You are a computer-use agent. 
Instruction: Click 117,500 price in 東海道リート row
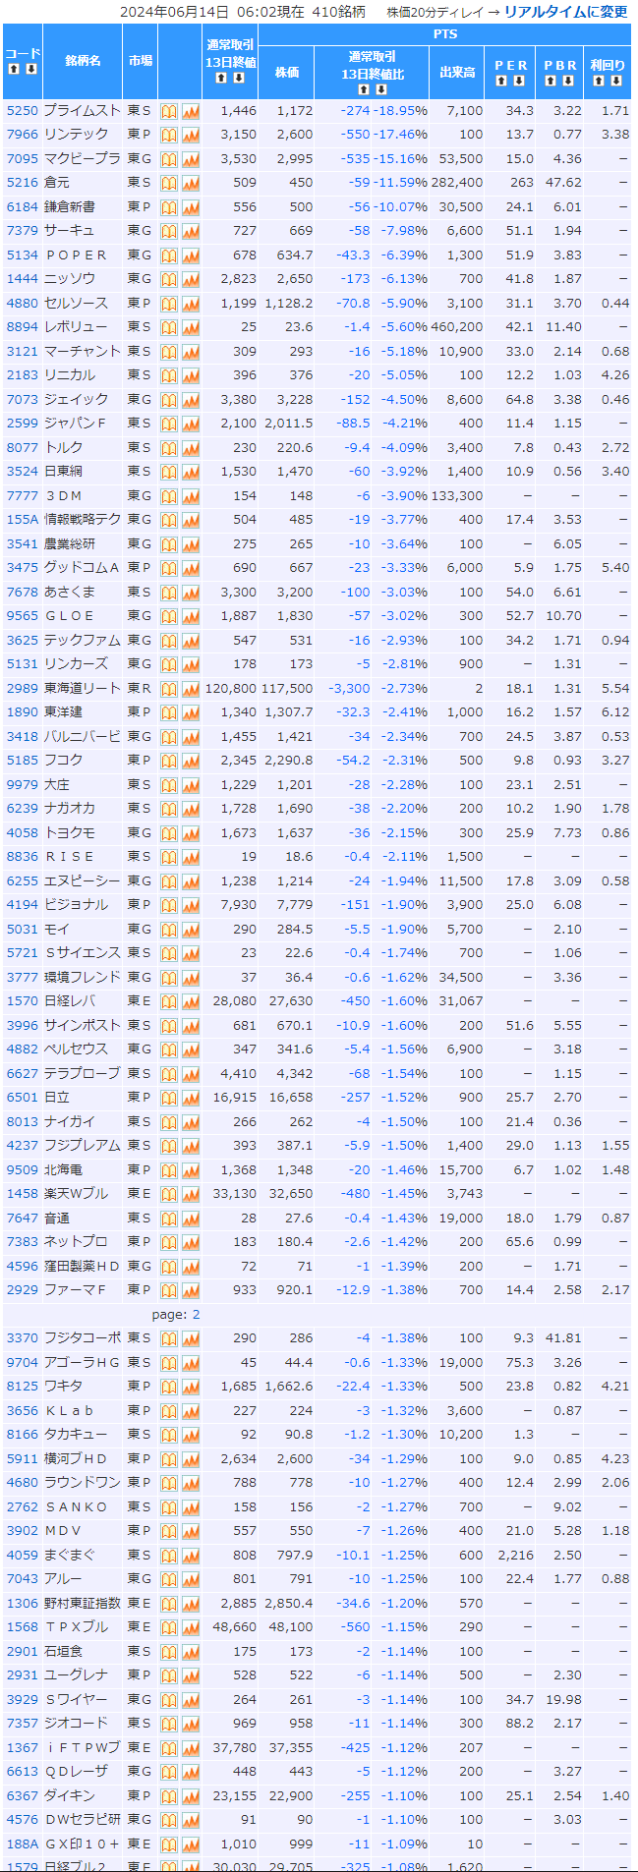[288, 689]
